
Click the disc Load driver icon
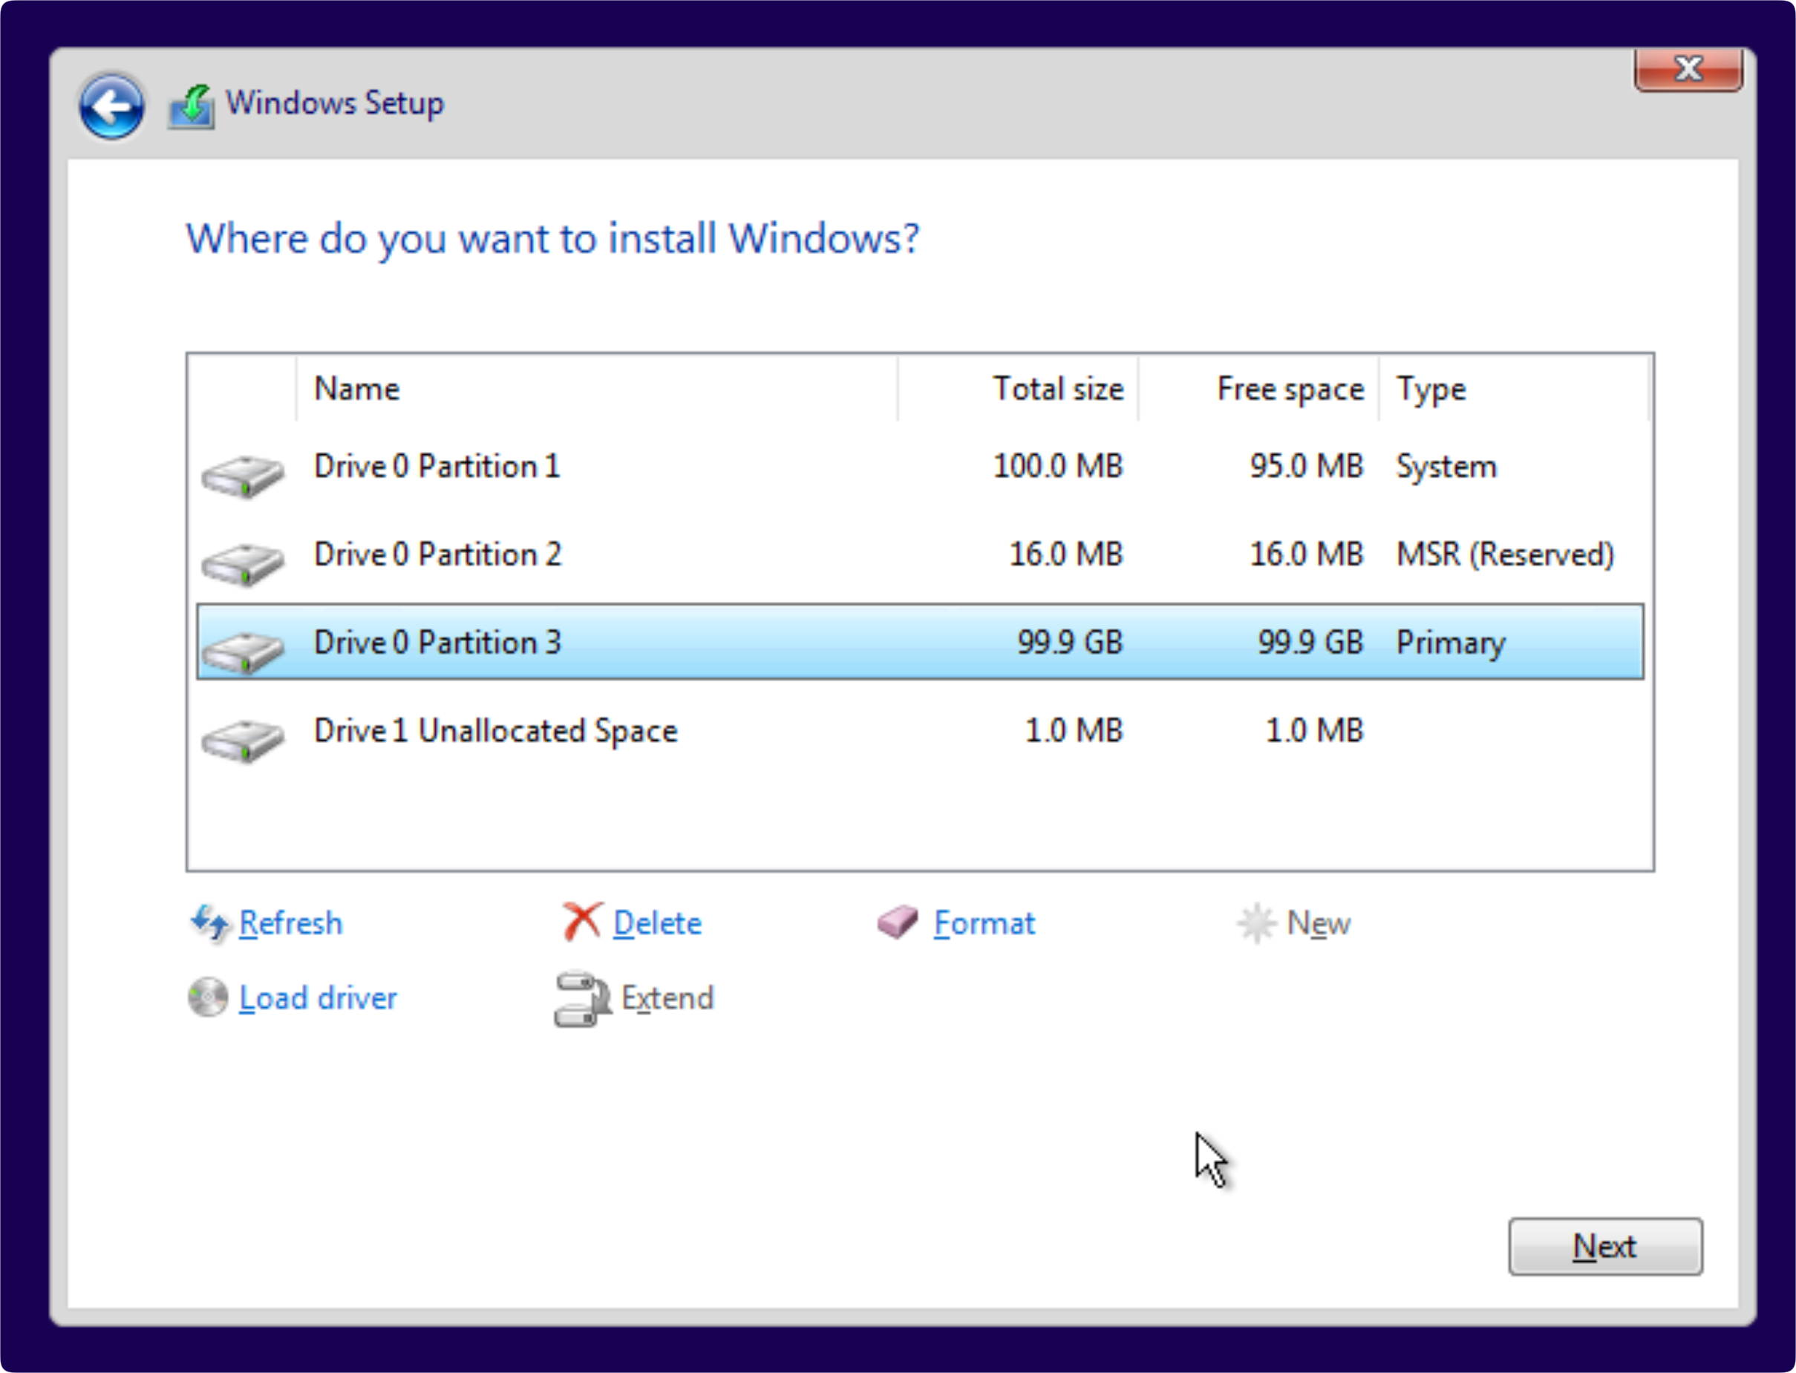click(x=208, y=997)
